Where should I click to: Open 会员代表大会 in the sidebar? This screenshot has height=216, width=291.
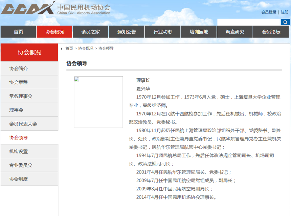point(29,124)
